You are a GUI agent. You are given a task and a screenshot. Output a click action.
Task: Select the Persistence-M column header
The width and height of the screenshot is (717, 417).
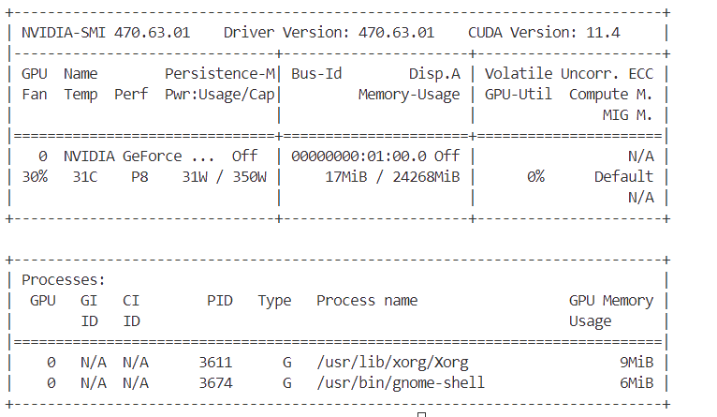(x=220, y=73)
